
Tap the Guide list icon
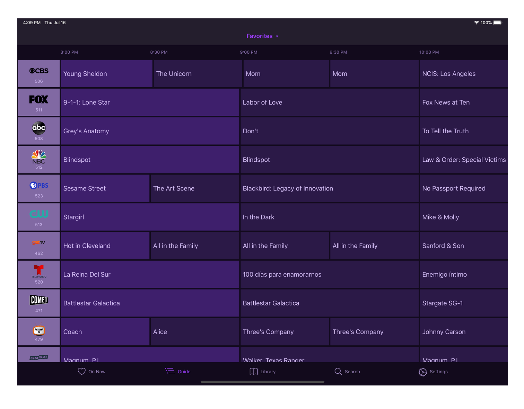click(170, 371)
